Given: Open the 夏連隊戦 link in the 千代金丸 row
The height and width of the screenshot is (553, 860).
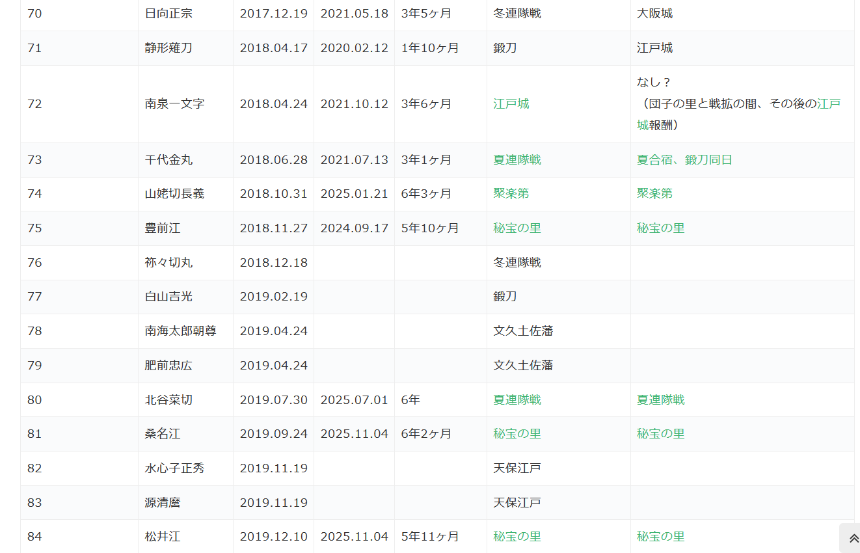Looking at the screenshot, I should click(517, 160).
